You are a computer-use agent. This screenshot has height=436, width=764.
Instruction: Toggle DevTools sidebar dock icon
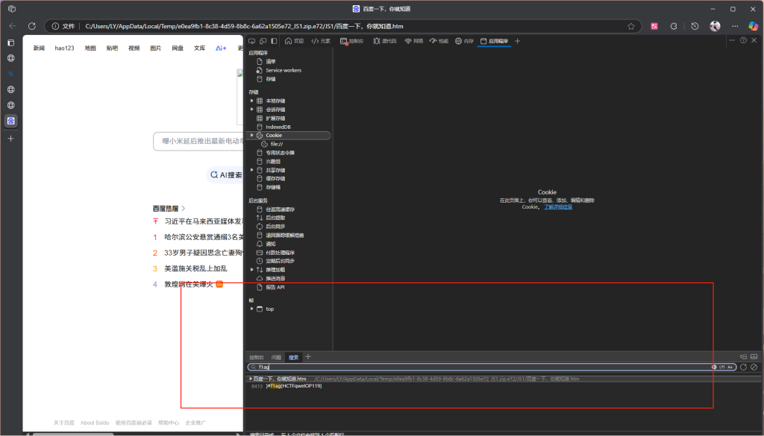click(x=274, y=41)
